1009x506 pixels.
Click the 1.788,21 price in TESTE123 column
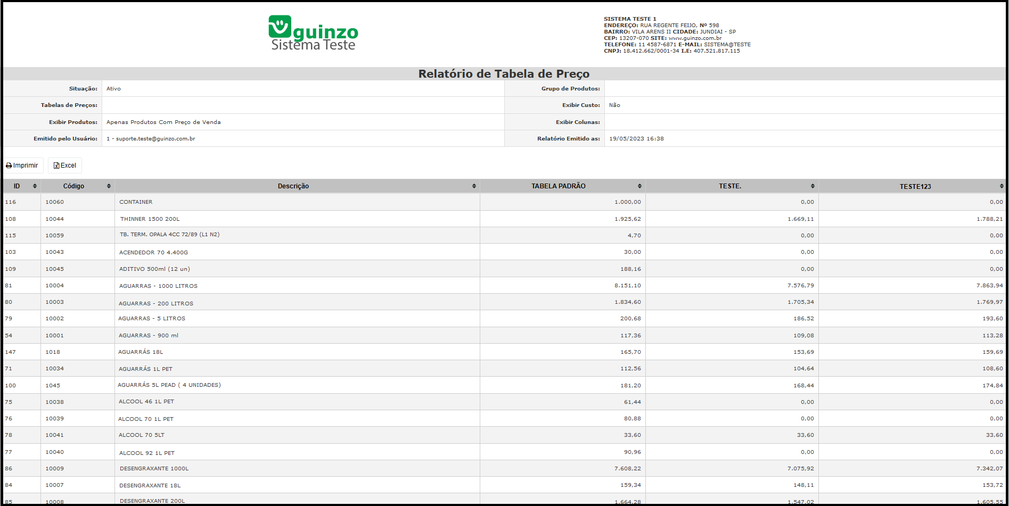(x=990, y=219)
